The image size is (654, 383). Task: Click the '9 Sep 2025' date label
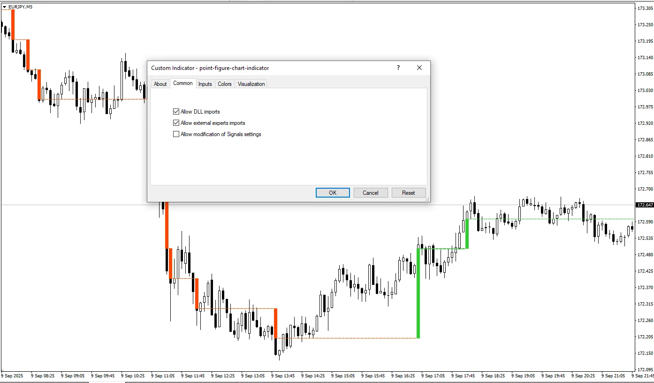[12, 376]
